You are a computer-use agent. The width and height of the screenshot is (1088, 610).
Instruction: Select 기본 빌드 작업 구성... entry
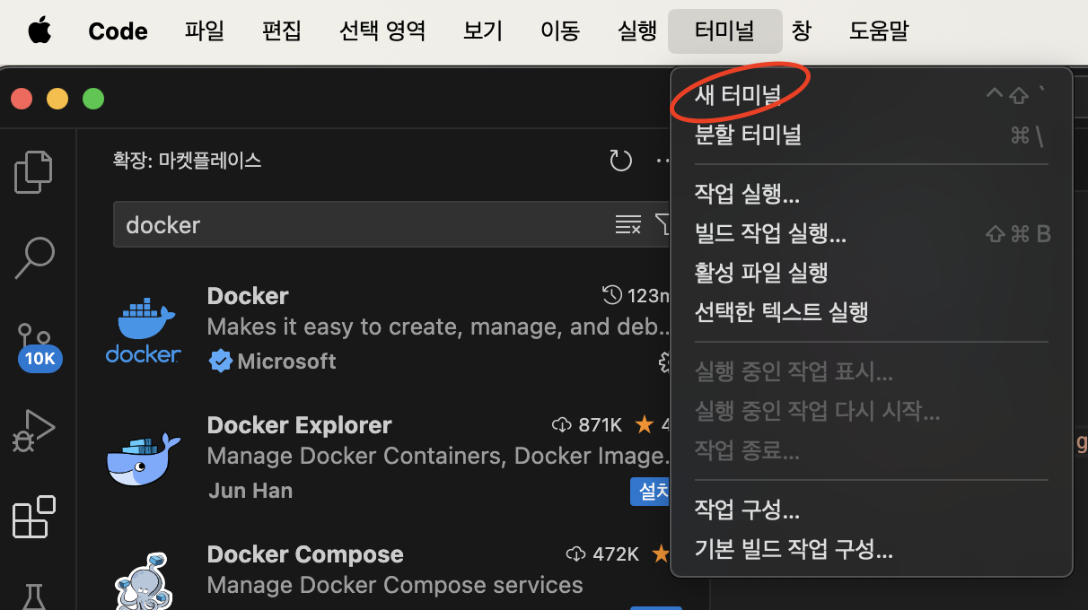(x=872, y=549)
